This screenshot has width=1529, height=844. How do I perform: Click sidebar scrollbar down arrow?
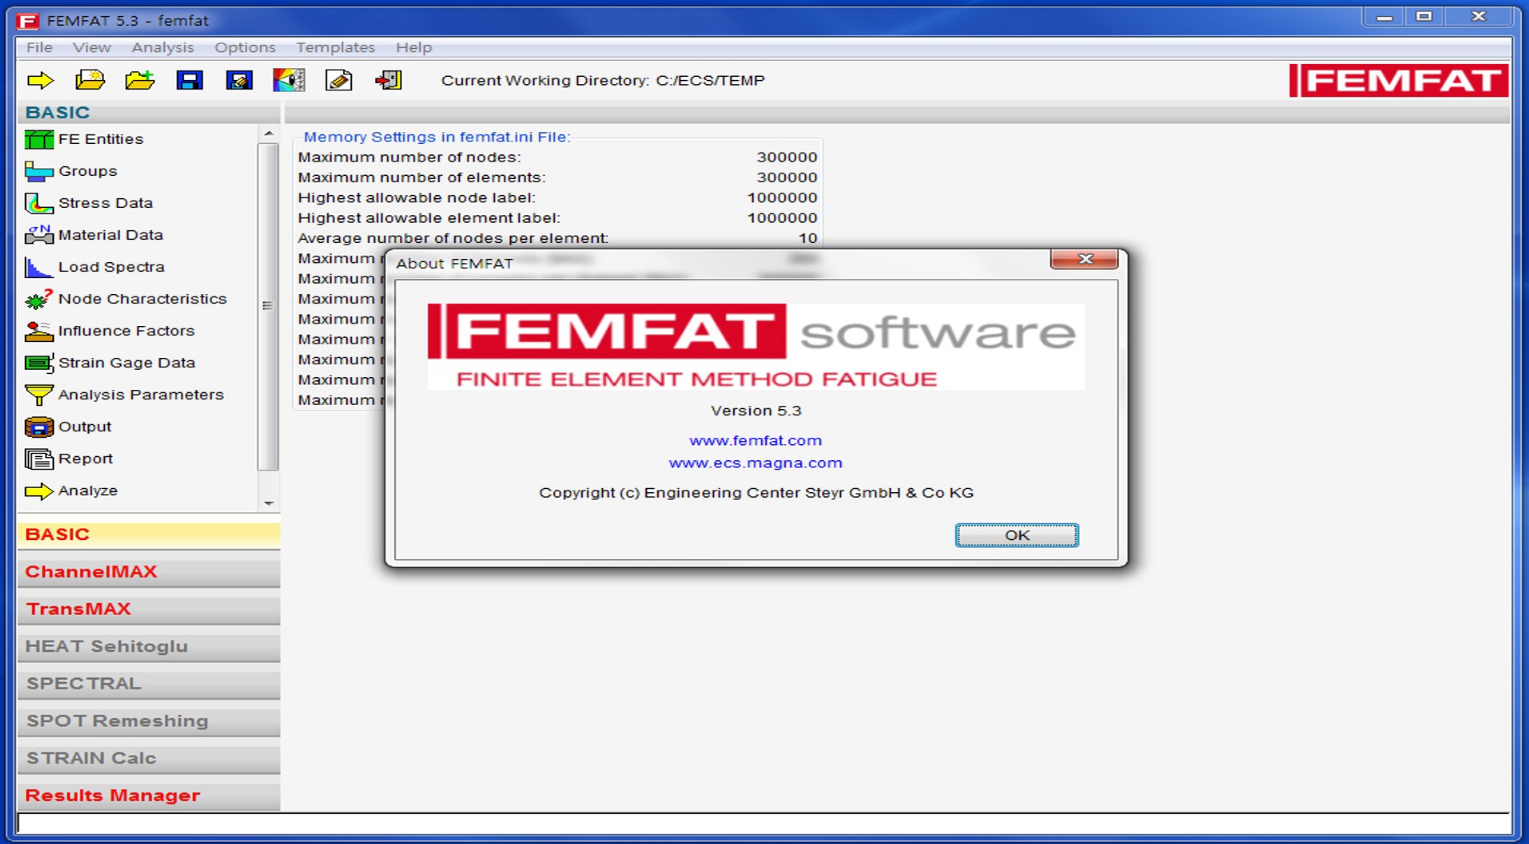(269, 503)
